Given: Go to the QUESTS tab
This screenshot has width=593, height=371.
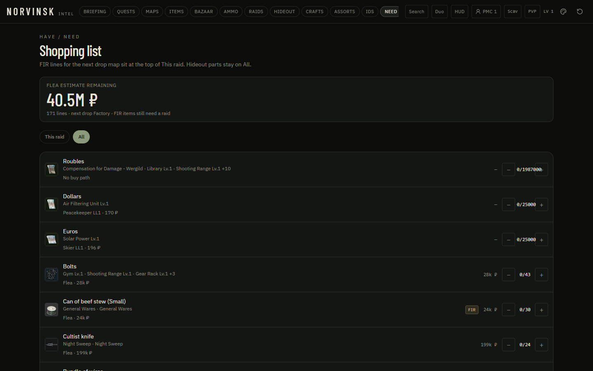Looking at the screenshot, I should pos(126,12).
